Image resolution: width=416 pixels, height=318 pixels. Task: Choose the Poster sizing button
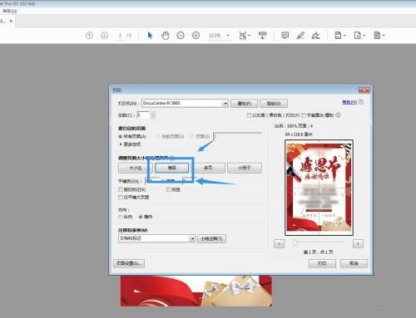[x=172, y=168]
